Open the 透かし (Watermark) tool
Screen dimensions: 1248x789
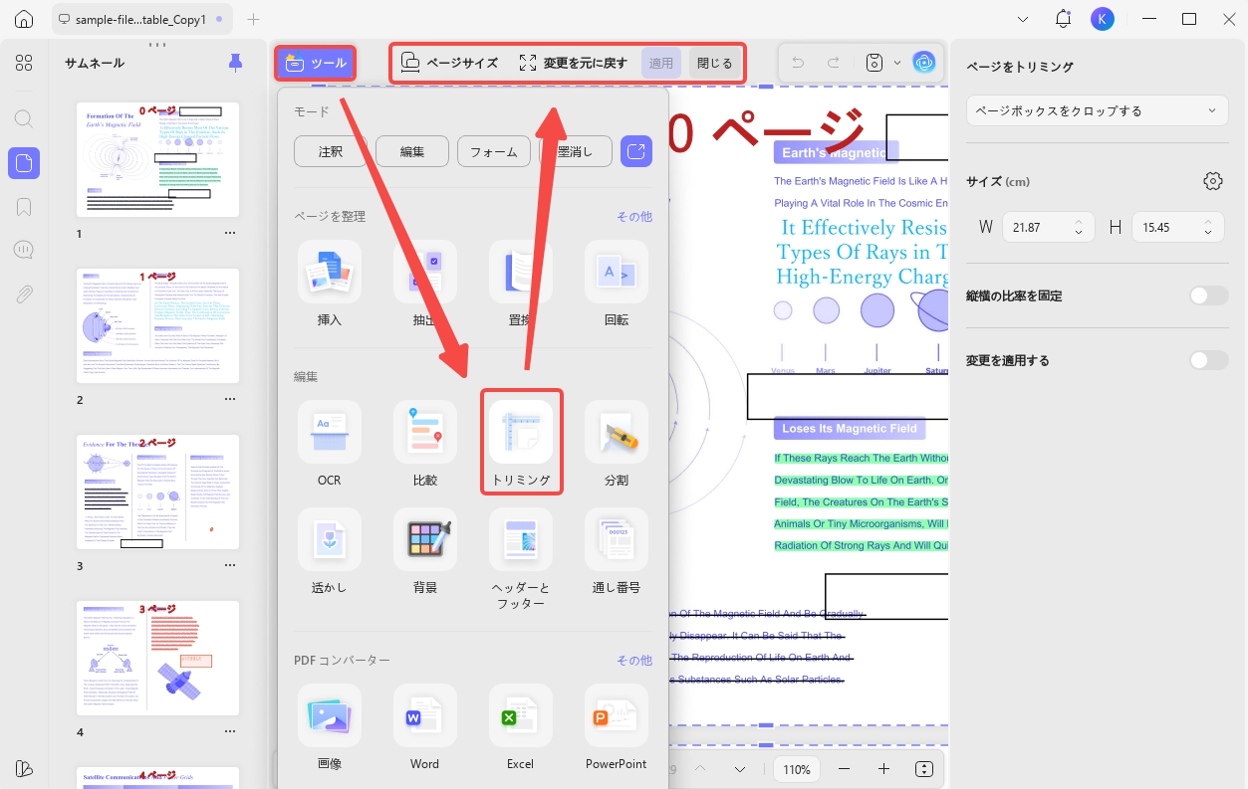tap(329, 539)
